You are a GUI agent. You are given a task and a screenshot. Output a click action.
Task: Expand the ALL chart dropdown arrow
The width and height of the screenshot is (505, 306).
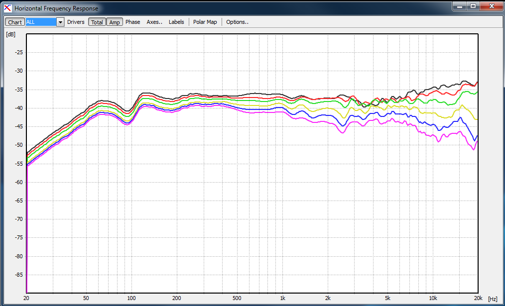pyautogui.click(x=60, y=22)
